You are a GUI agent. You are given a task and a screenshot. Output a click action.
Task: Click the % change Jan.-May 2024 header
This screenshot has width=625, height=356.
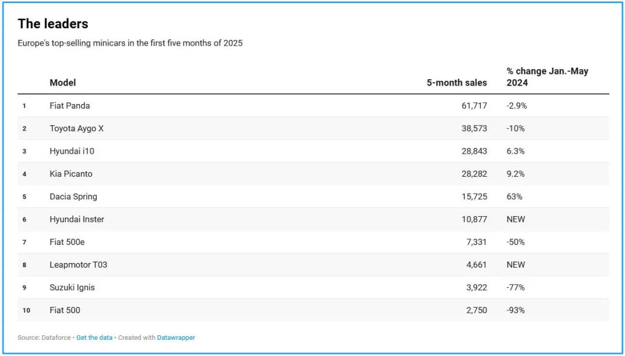547,77
